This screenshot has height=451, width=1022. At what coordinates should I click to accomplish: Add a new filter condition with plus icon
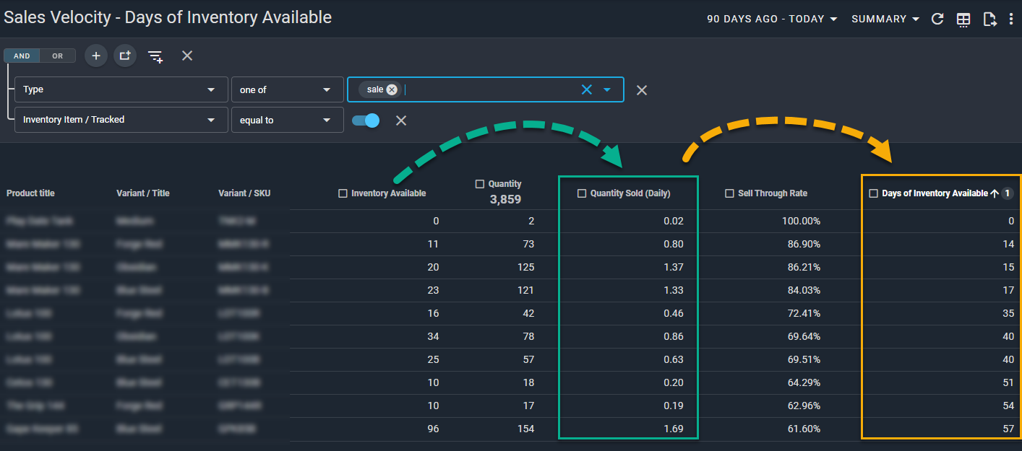[96, 56]
